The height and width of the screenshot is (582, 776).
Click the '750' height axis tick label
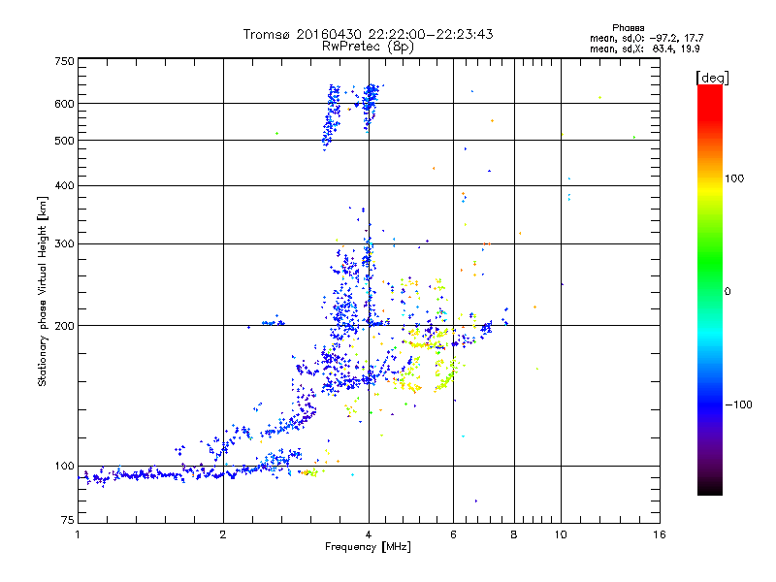click(64, 61)
